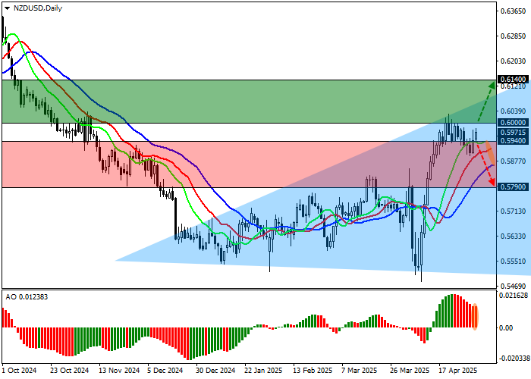
Task: Select the 0.57900 price level label
Action: click(x=514, y=186)
